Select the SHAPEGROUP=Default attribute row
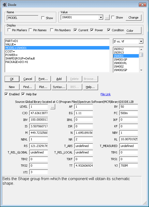The image size is (149, 207). [57, 58]
